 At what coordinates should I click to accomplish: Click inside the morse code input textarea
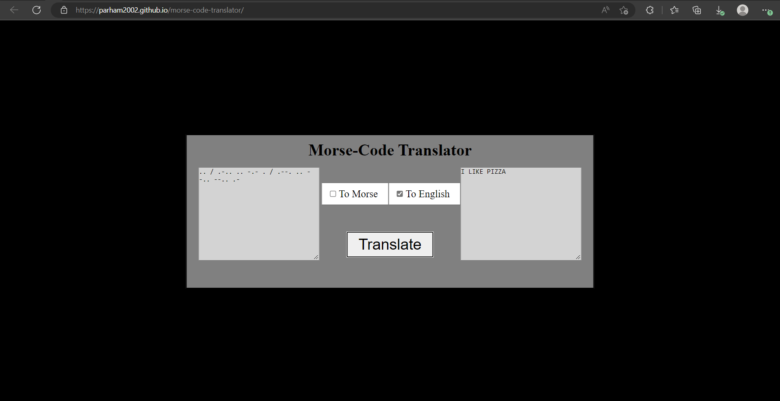[259, 214]
